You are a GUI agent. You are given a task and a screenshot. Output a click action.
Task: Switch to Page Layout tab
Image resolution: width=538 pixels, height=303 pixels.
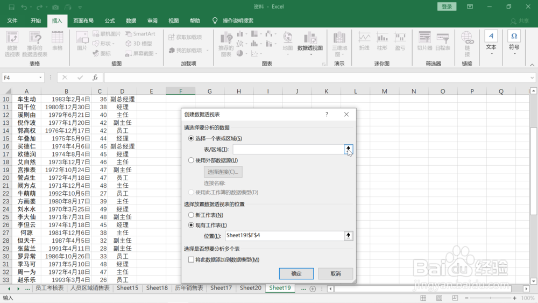click(83, 20)
